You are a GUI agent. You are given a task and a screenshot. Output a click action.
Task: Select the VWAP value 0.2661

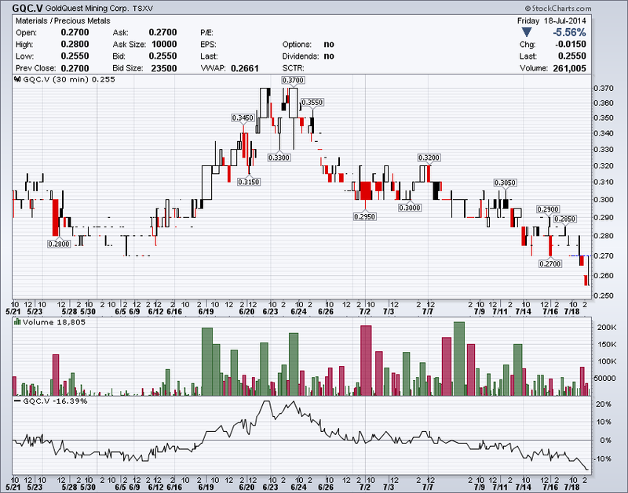245,68
